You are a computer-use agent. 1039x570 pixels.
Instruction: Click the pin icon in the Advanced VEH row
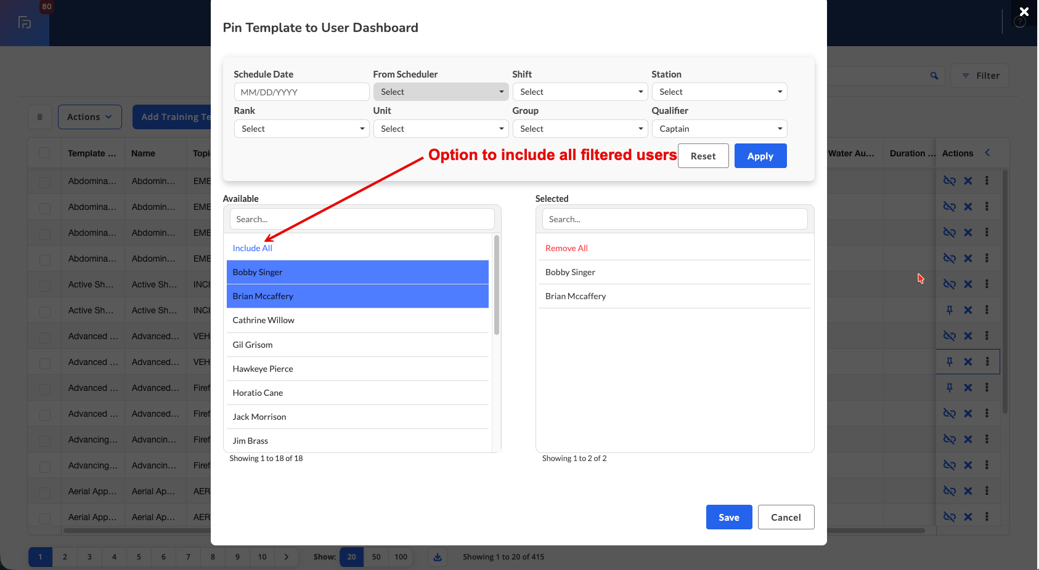tap(950, 362)
